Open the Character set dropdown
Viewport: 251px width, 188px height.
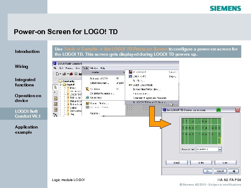[220, 149]
